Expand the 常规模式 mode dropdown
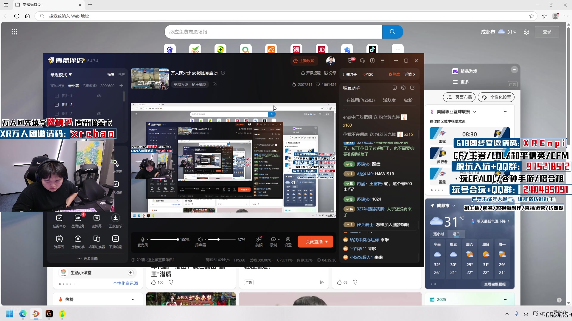The image size is (572, 321). 61,75
